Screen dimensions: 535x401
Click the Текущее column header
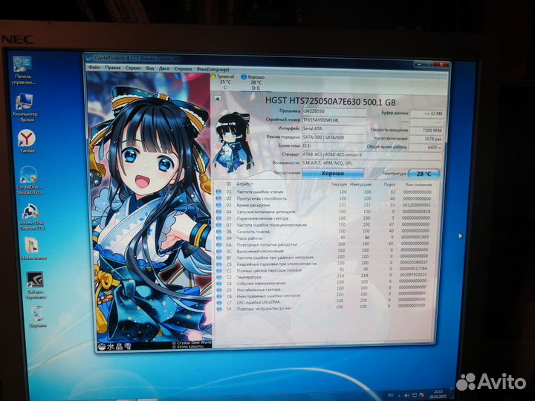[x=339, y=184]
